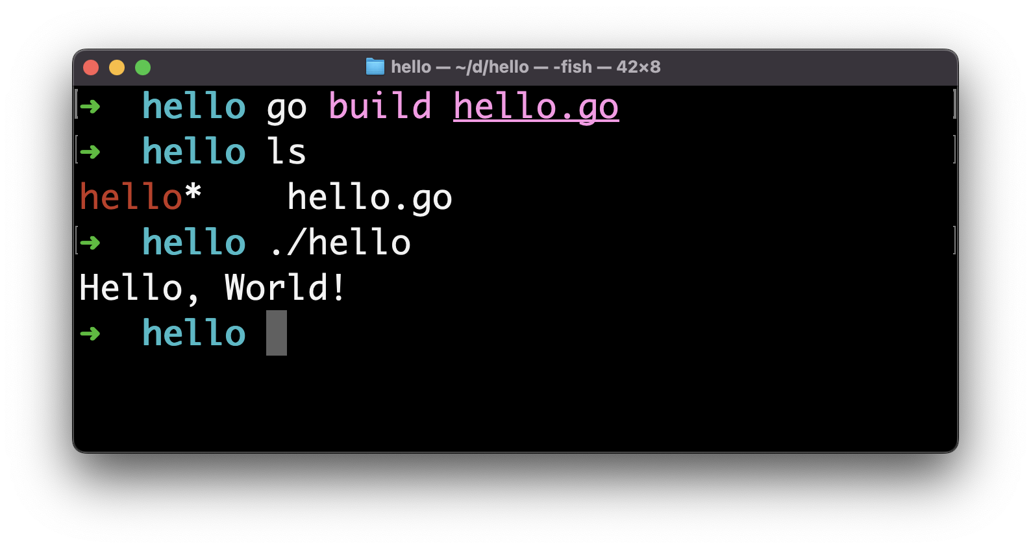
Task: Open the underlined hello.go argument link
Action: [536, 107]
